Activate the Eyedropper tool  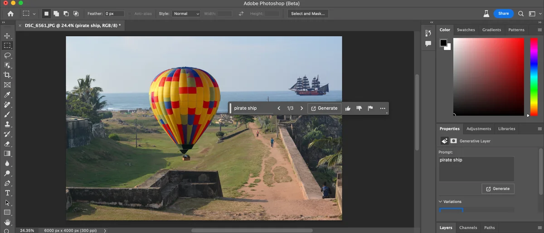coord(7,95)
